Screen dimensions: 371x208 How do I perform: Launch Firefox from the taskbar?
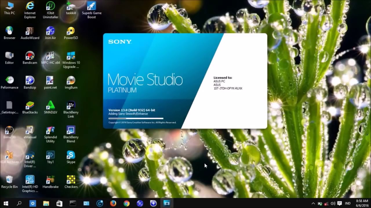113,203
